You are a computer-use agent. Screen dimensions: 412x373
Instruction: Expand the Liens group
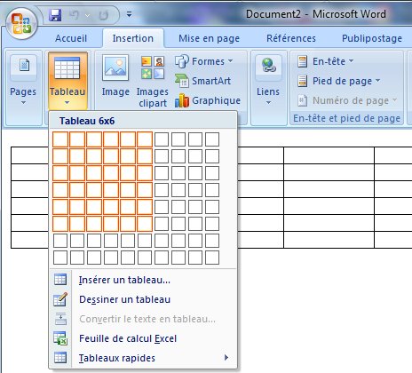click(268, 88)
